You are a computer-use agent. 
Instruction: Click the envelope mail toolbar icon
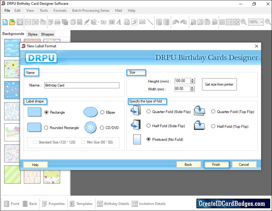(x=142, y=22)
